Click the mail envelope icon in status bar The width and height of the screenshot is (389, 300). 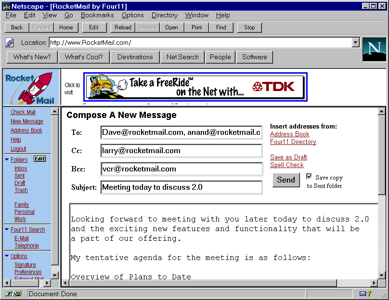click(x=363, y=293)
